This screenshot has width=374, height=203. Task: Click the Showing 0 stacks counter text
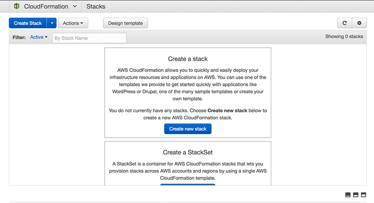[x=344, y=36]
